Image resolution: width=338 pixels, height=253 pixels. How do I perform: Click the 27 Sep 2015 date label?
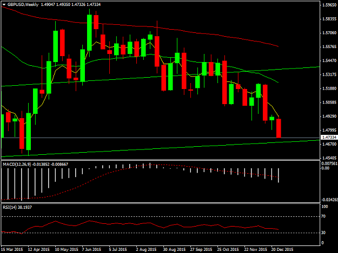(x=201, y=249)
